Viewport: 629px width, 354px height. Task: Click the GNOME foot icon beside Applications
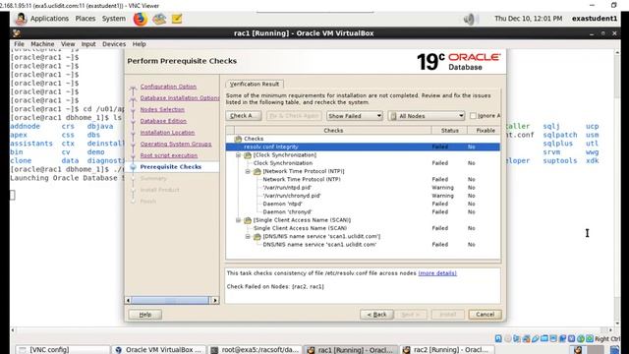click(x=21, y=19)
